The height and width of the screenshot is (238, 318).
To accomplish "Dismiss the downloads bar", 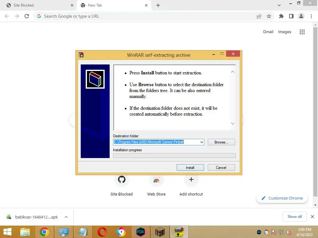I will coord(312,217).
